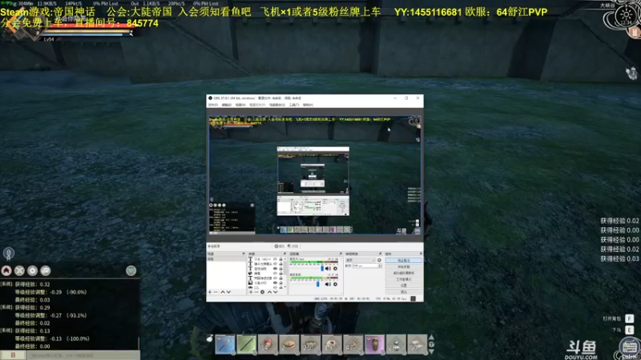Switch to next hotbar page with down arrow
Image resolution: width=641 pixels, height=360 pixels.
click(431, 351)
